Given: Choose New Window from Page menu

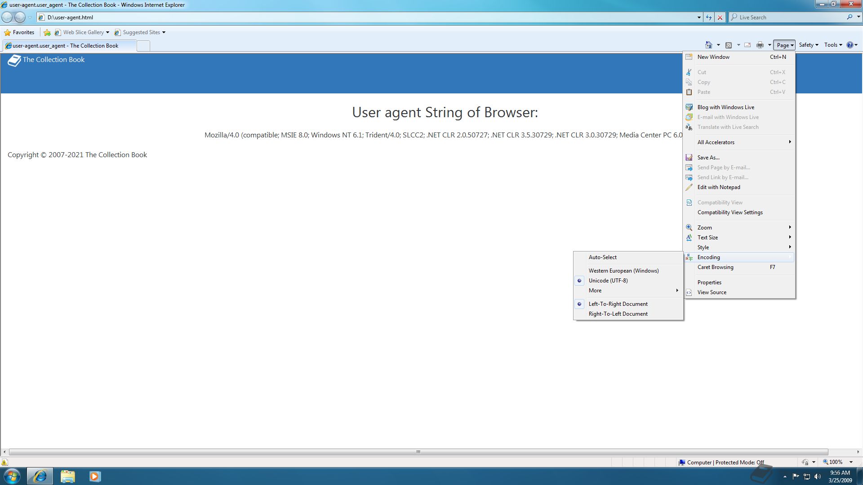Looking at the screenshot, I should click(739, 57).
